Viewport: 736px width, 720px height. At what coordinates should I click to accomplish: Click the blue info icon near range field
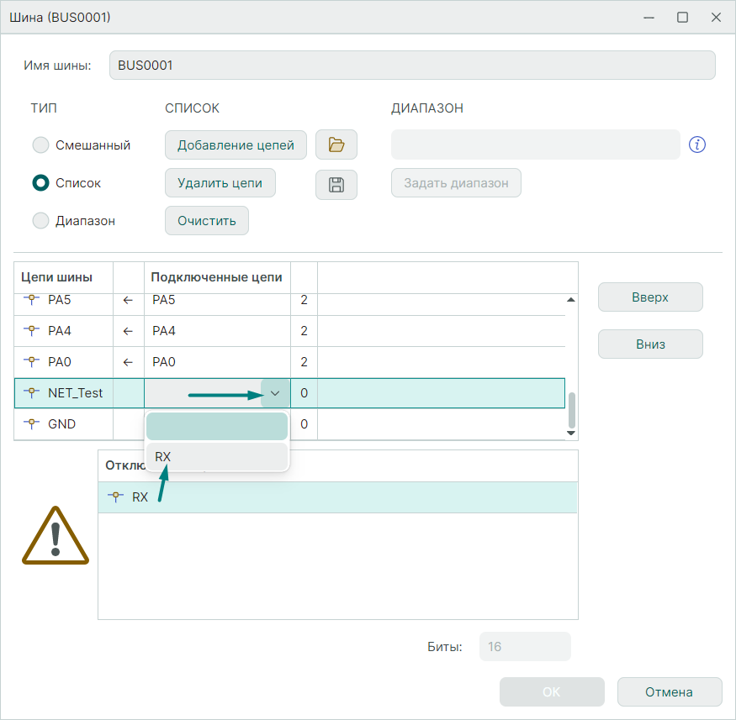(x=696, y=145)
